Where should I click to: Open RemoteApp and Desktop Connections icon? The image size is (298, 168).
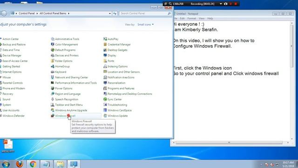coord(105,94)
